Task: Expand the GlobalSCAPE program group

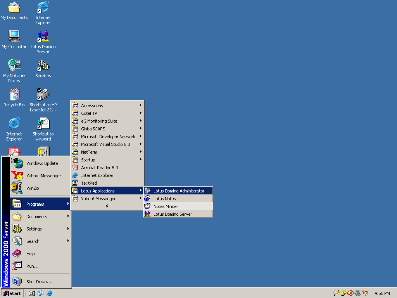Action: tap(107, 129)
